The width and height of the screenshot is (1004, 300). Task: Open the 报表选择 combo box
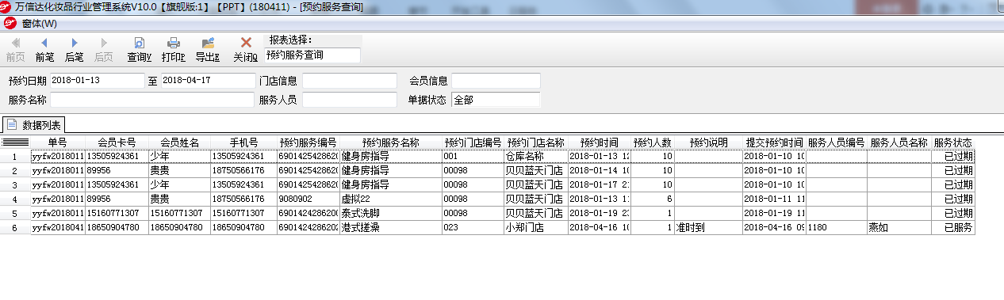312,55
